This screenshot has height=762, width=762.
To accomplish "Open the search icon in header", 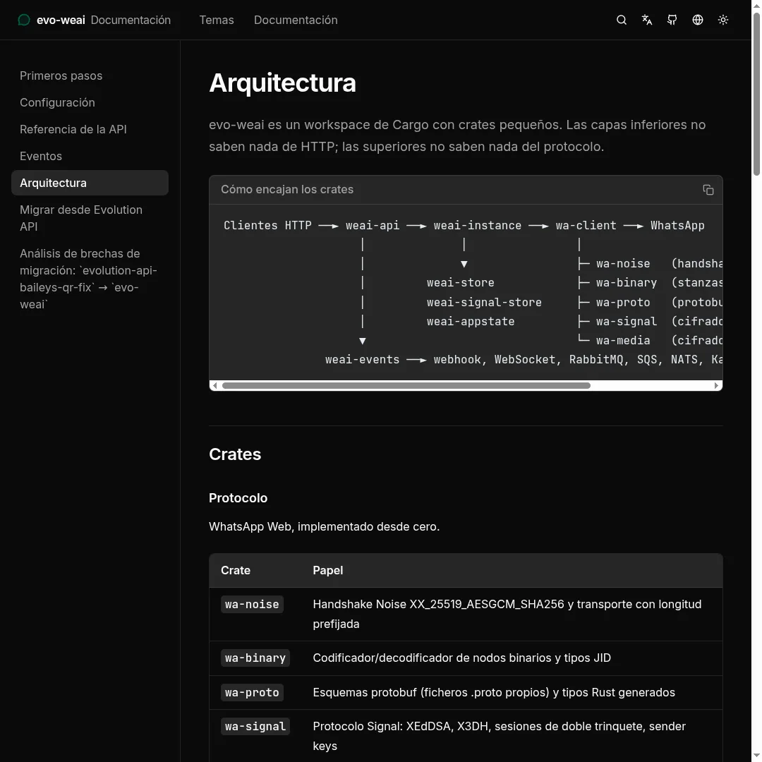I will tap(621, 20).
